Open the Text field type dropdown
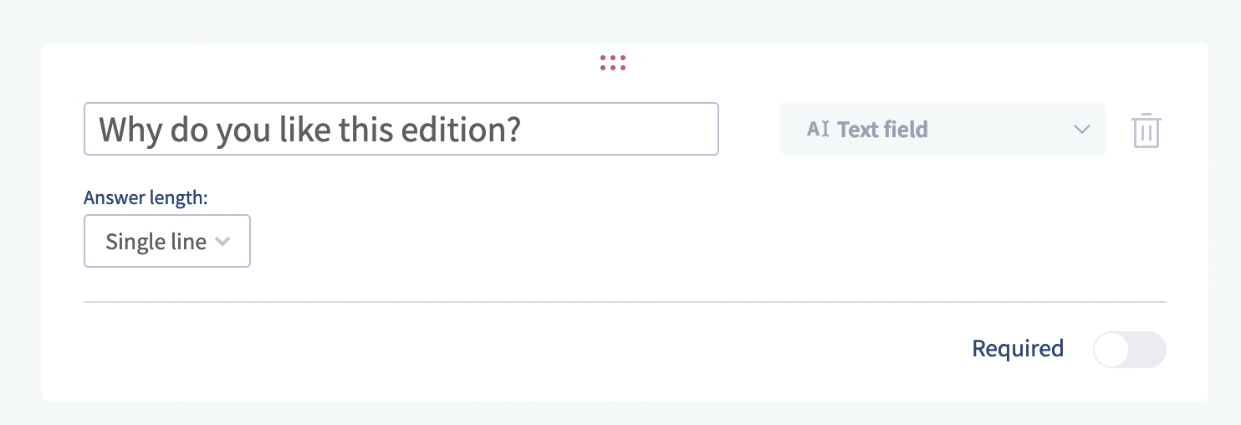Viewport: 1241px width, 425px height. [x=942, y=129]
